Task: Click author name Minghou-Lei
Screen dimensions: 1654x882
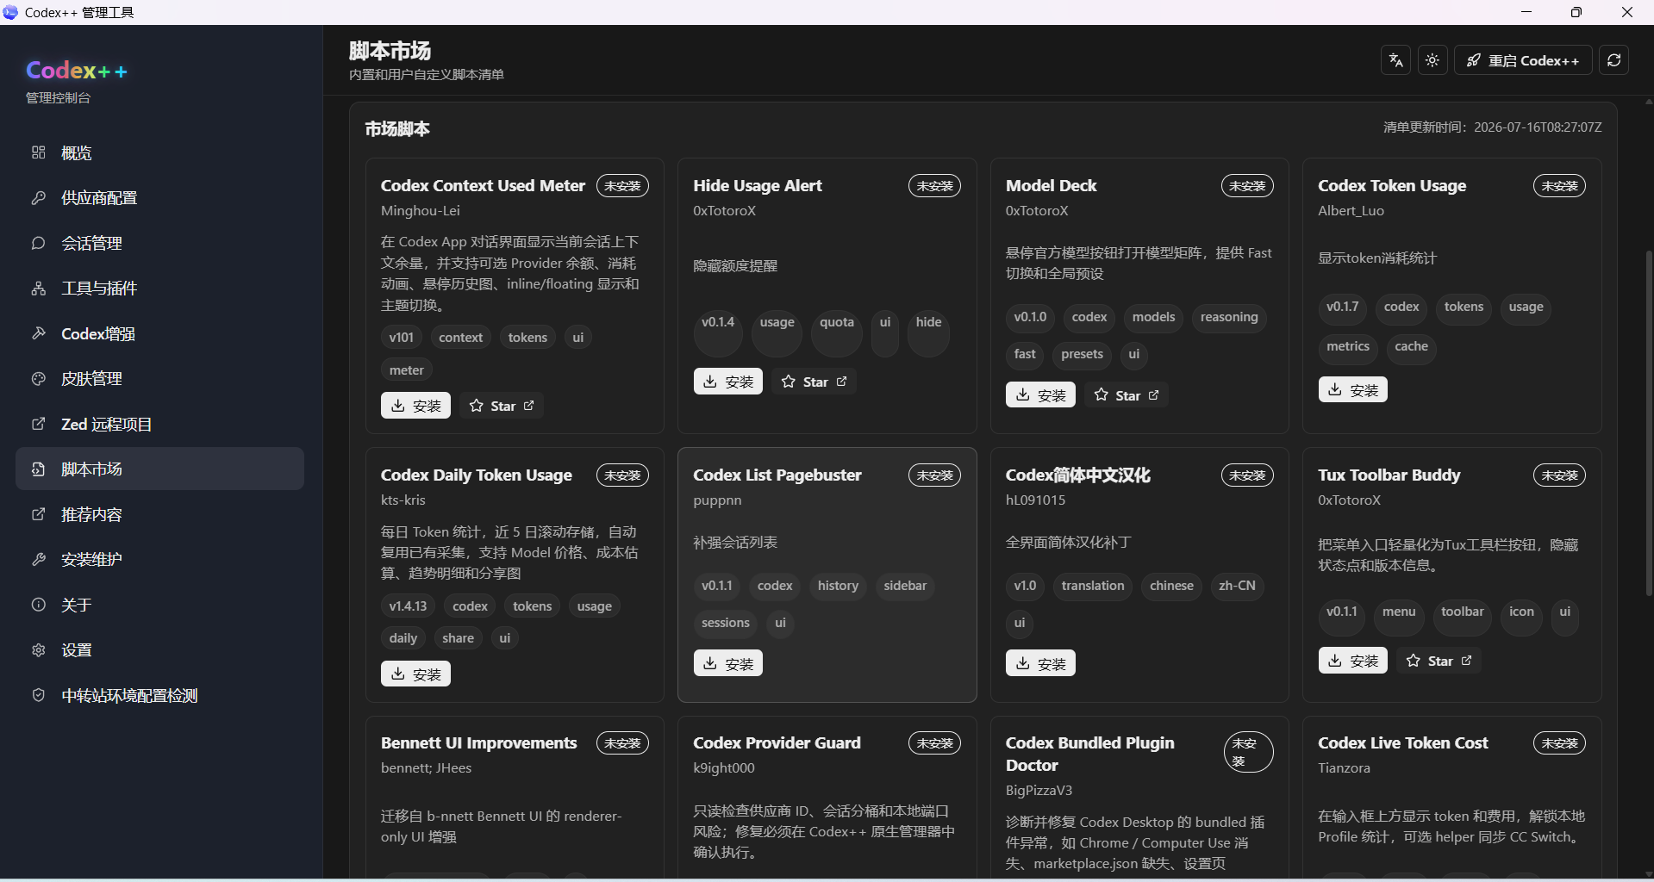Action: 421,211
